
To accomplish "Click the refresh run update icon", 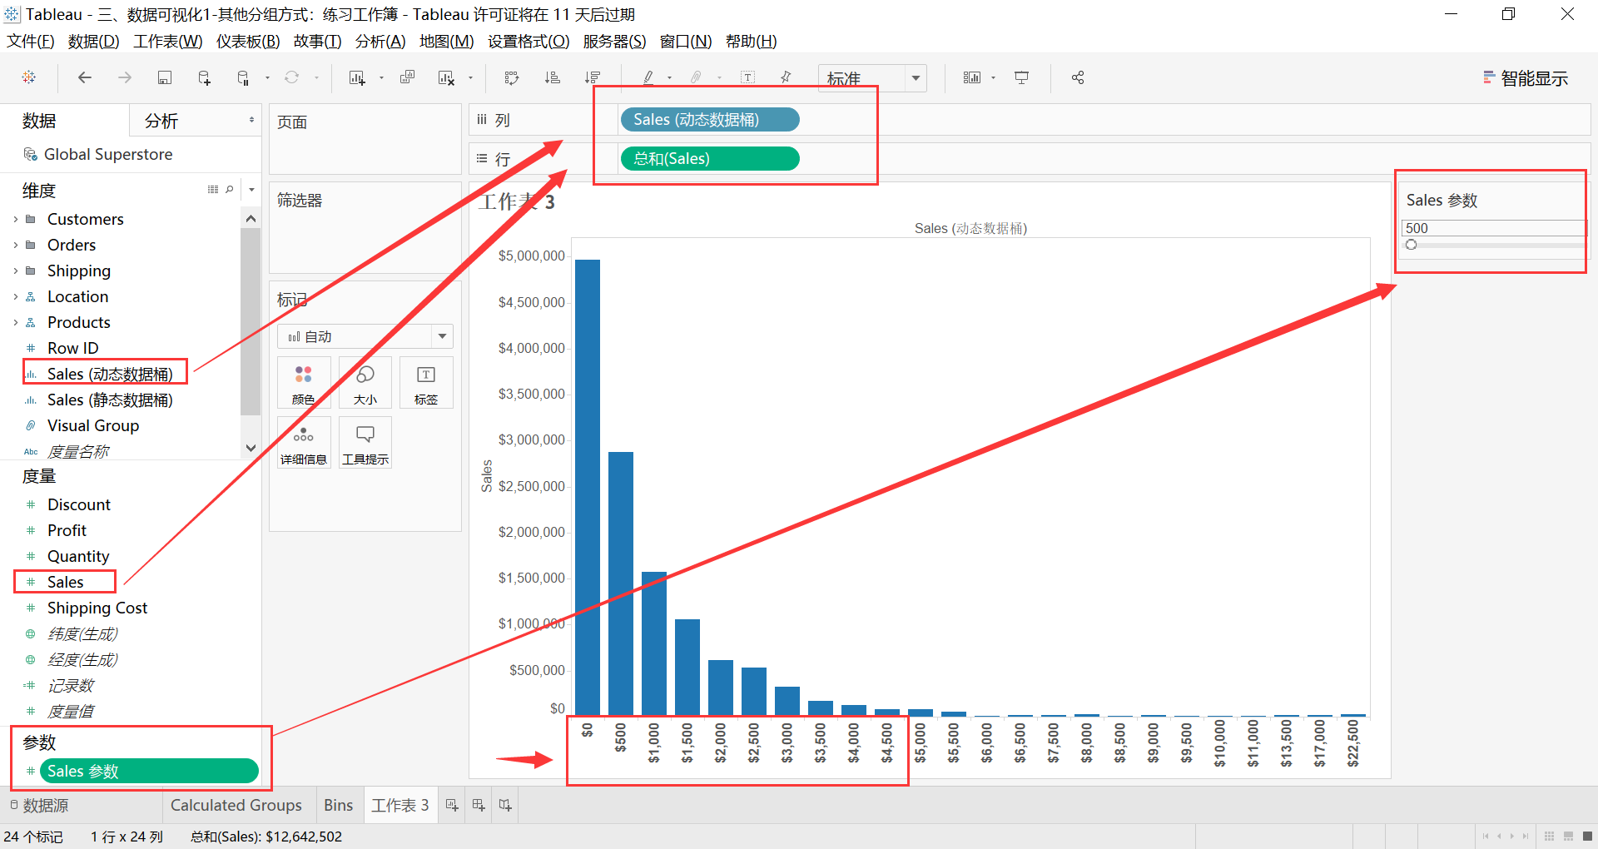I will (291, 77).
